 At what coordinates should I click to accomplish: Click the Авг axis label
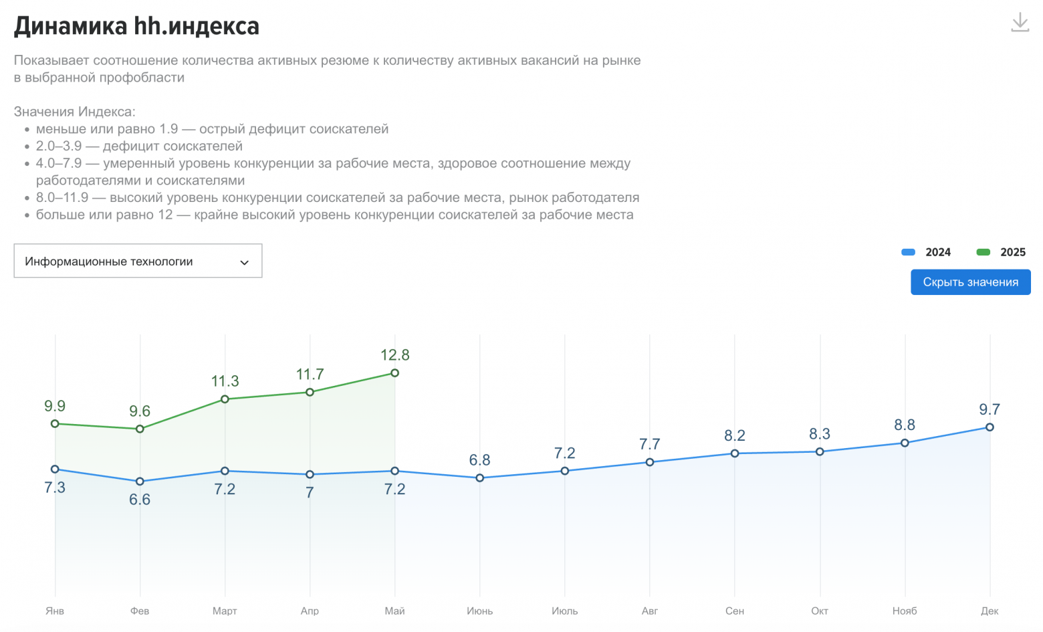(x=649, y=611)
